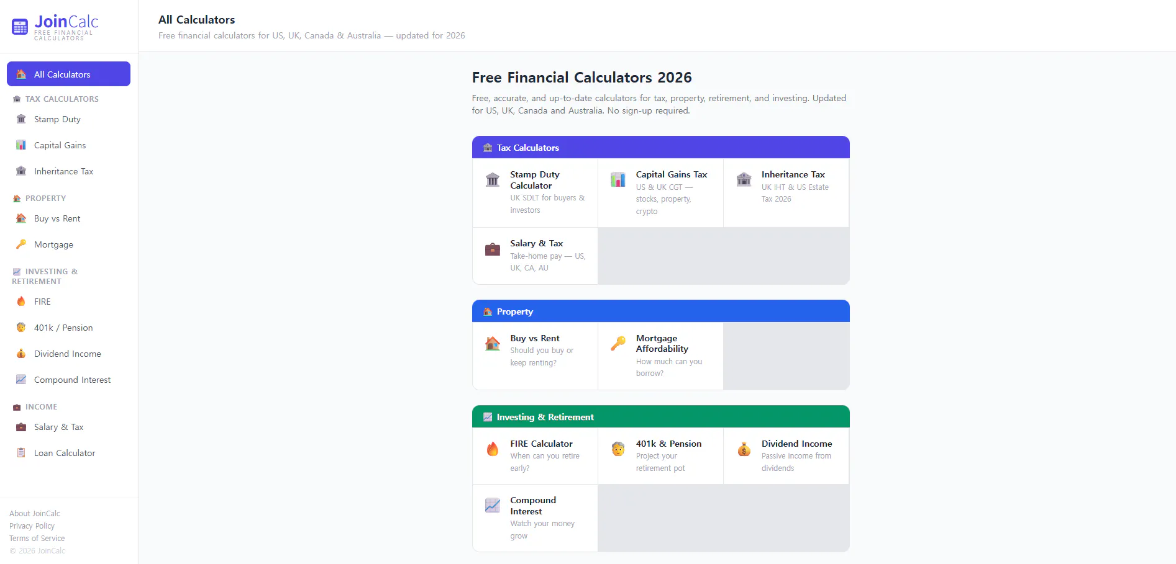Click the JoinCalc calculator logo icon
This screenshot has height=564, width=1176.
20,27
